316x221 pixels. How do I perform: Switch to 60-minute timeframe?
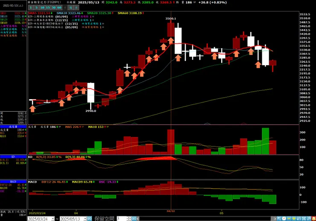coord(59,7)
